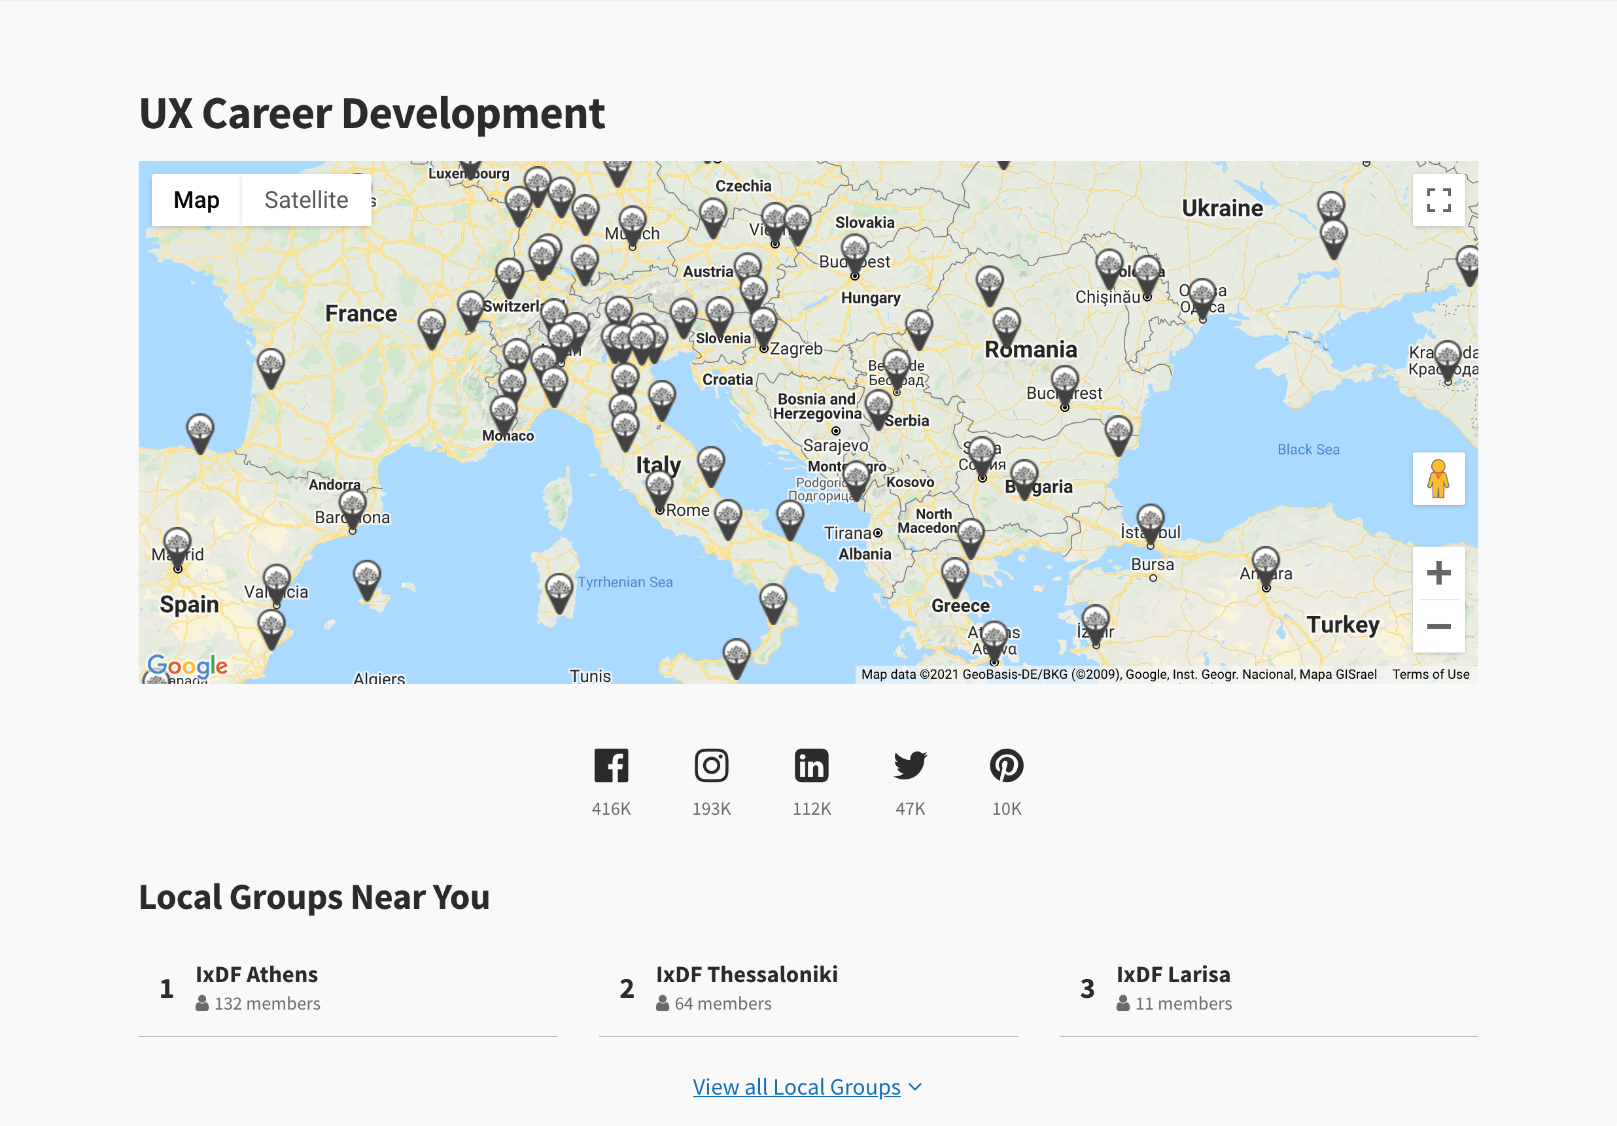Toggle the map fullscreen view

coord(1438,200)
